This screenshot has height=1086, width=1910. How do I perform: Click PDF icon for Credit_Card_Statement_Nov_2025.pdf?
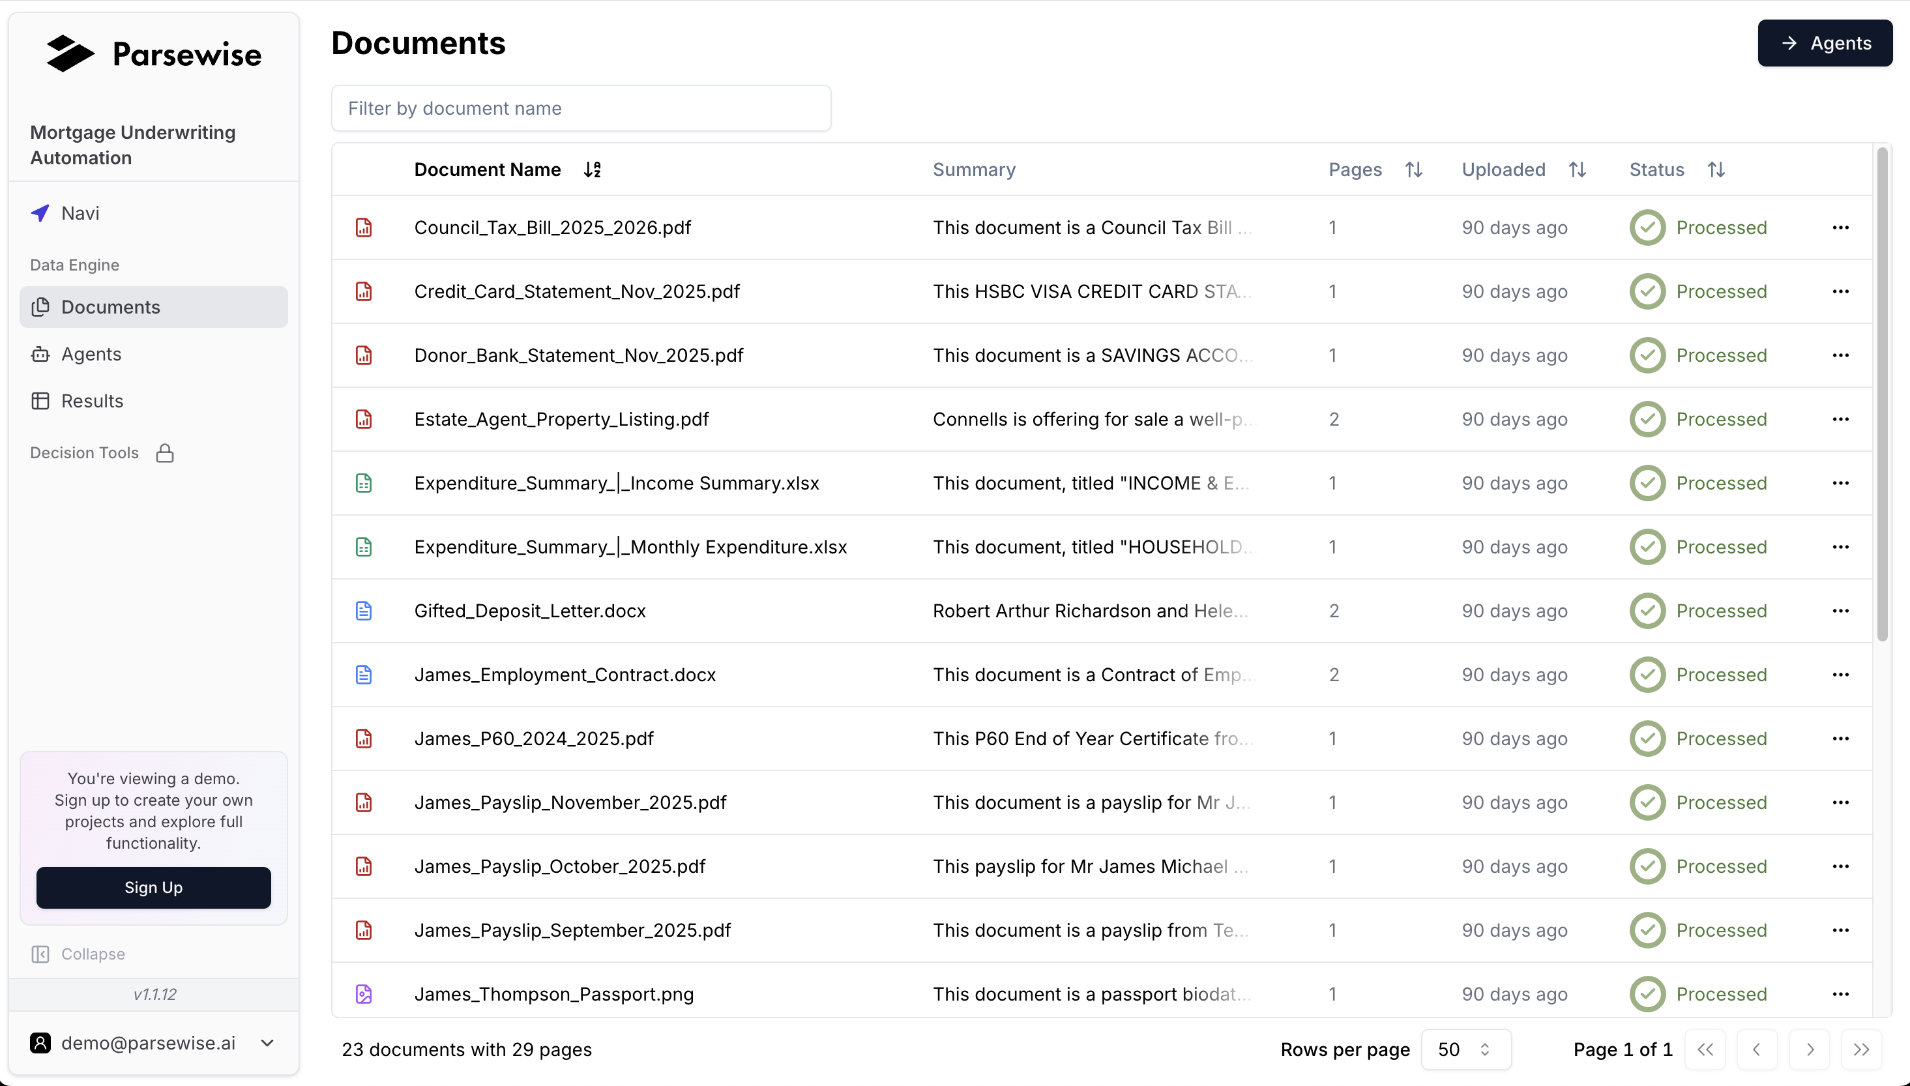point(363,291)
